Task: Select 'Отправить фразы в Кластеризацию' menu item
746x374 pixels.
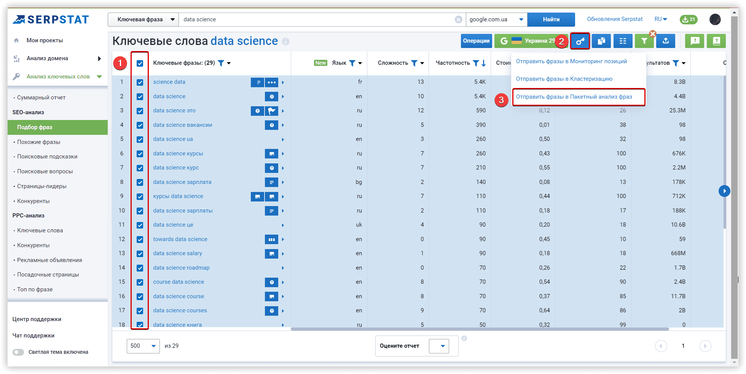Action: pos(564,79)
